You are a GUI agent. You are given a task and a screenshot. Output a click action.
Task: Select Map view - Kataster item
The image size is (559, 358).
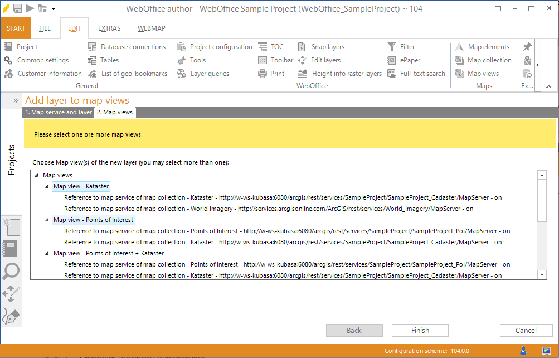(x=81, y=186)
